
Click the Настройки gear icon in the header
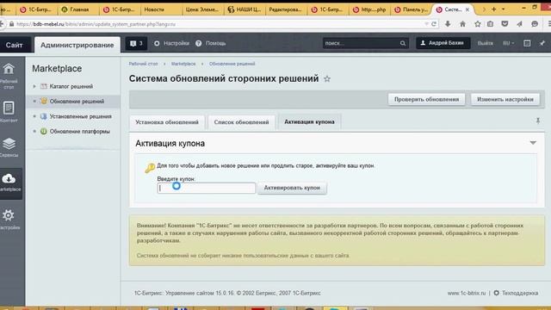coord(157,43)
